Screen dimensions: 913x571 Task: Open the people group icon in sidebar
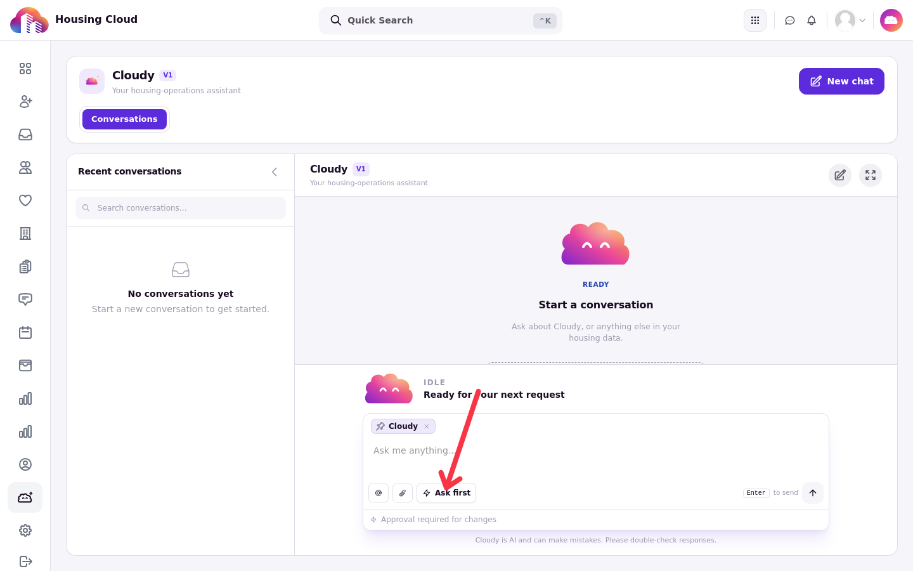click(x=25, y=167)
